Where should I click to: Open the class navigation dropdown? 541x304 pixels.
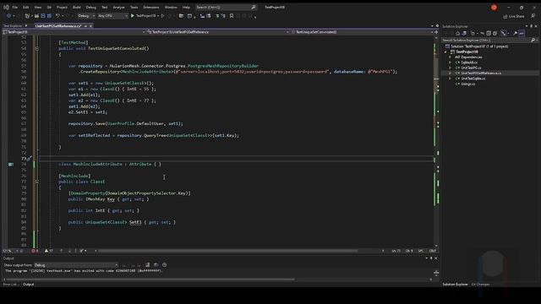click(x=218, y=32)
